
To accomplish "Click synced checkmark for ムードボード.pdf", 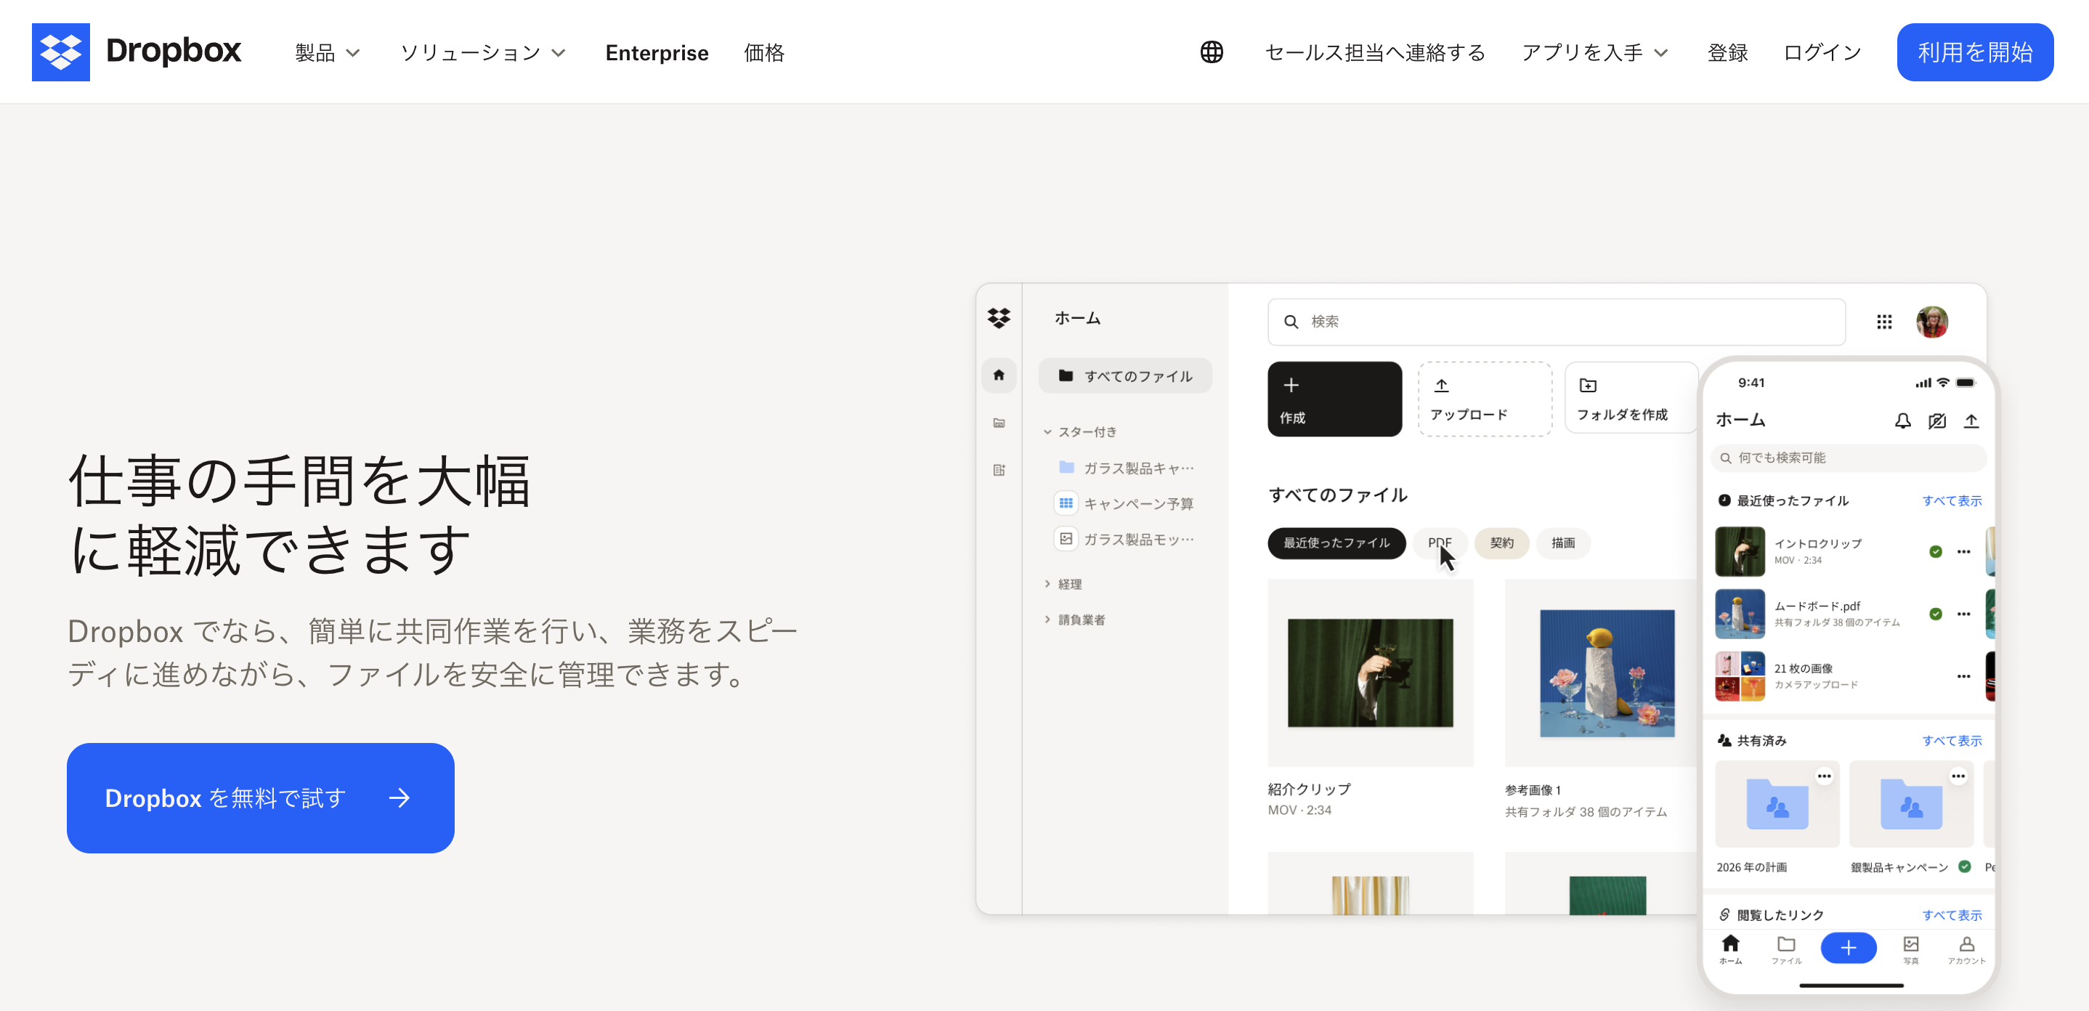I will 1935,614.
